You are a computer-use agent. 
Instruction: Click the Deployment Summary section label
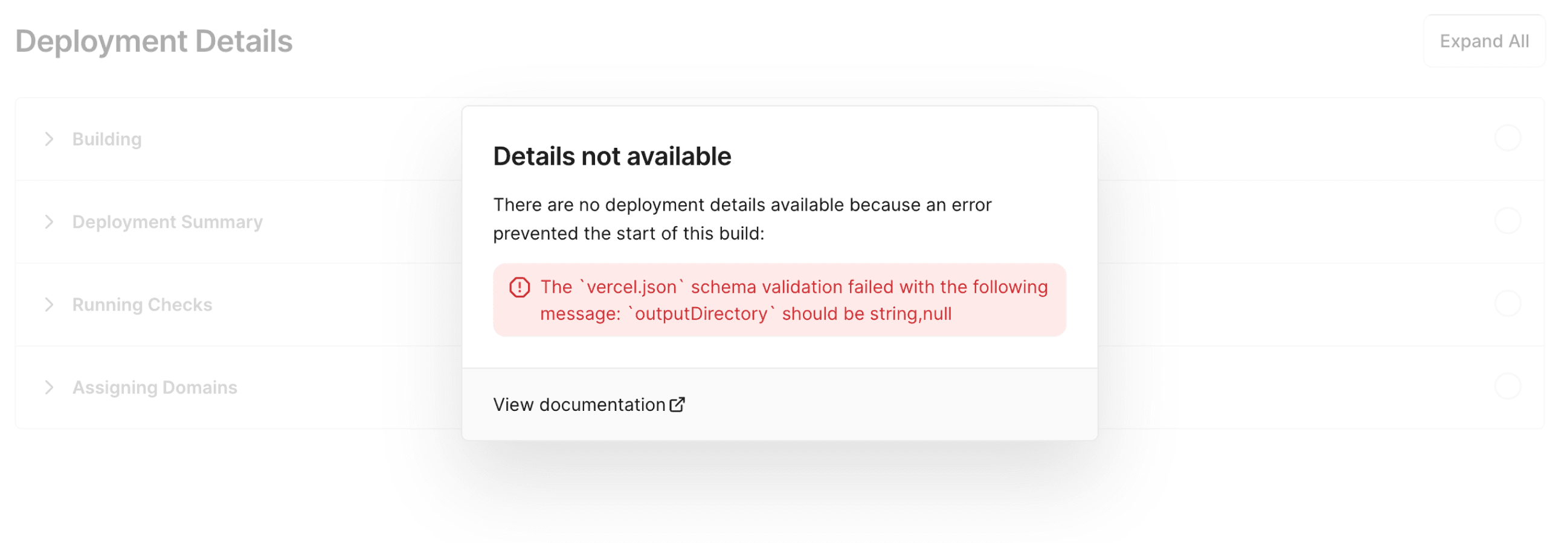point(167,221)
